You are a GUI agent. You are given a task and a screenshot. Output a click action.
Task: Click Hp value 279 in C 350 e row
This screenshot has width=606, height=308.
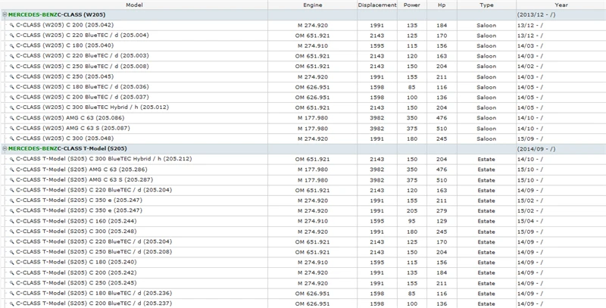(x=442, y=211)
